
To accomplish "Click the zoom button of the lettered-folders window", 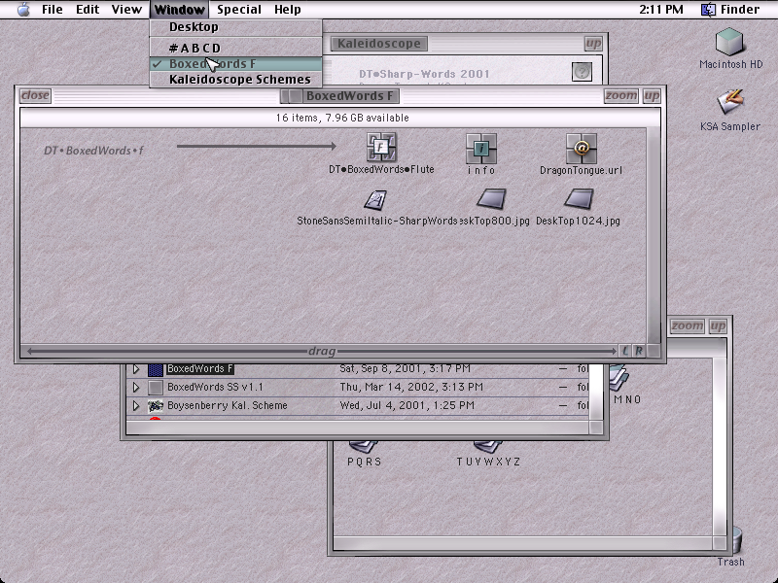I will 688,326.
